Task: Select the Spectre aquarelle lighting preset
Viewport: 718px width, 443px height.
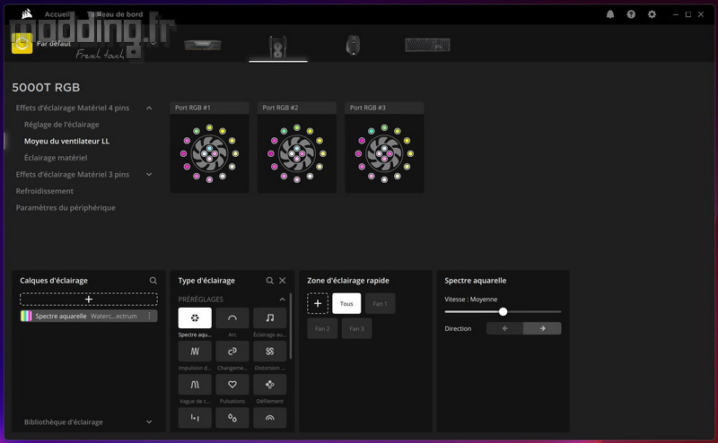Action: tap(195, 317)
